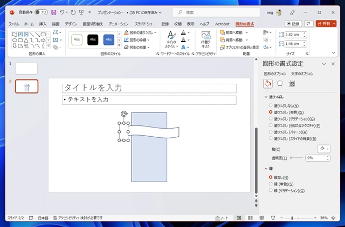Image resolution: width=345 pixels, height=227 pixels.
Task: Select the right arrow shape in gallery
Action: click(43, 40)
